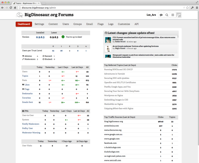Open the Chrome hamburger menu
This screenshot has height=163, width=199.
tap(197, 8)
